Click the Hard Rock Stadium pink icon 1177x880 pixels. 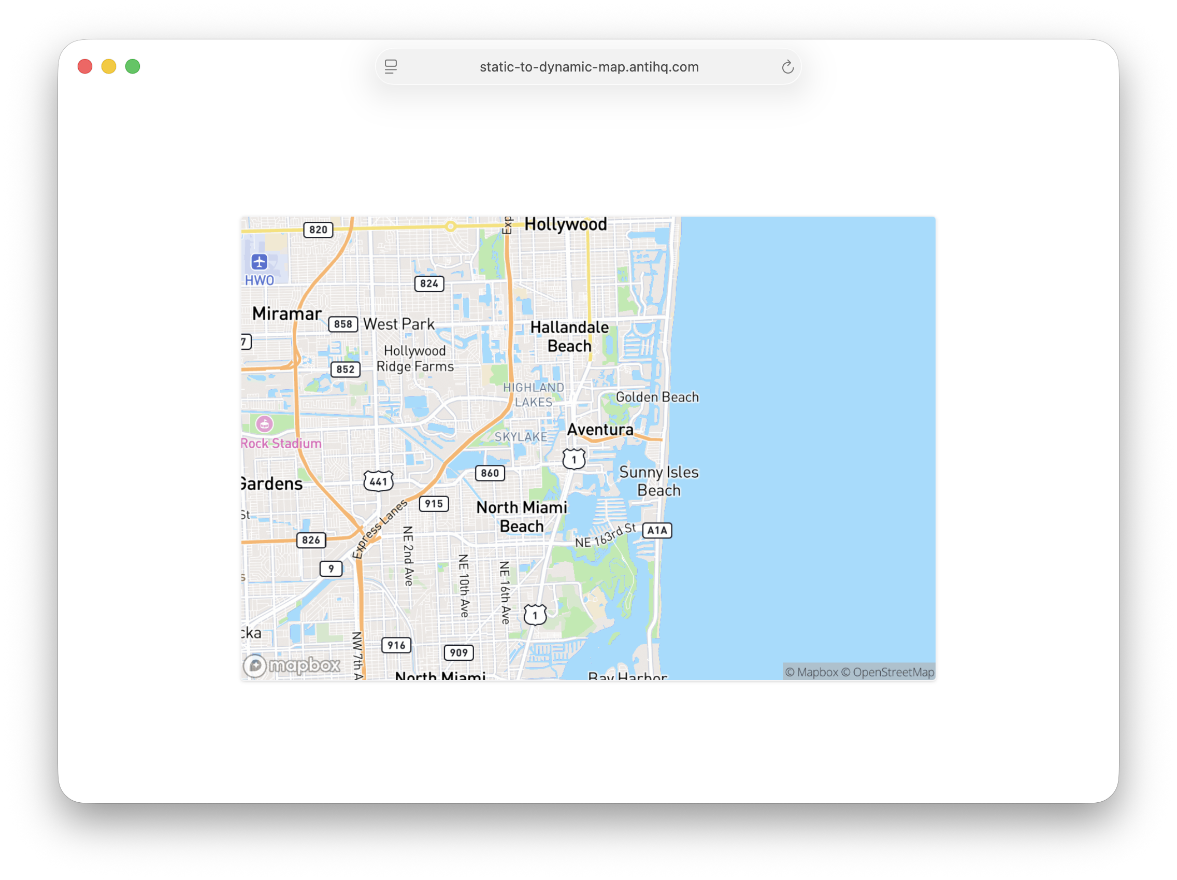pyautogui.click(x=264, y=424)
